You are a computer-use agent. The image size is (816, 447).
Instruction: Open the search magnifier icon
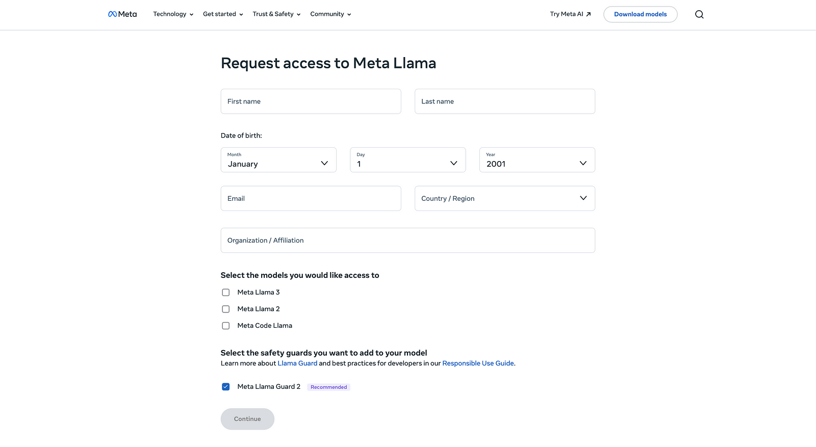pos(699,14)
